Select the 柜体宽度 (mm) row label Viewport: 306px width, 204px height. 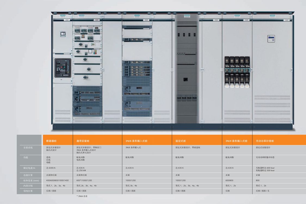pos(29,180)
